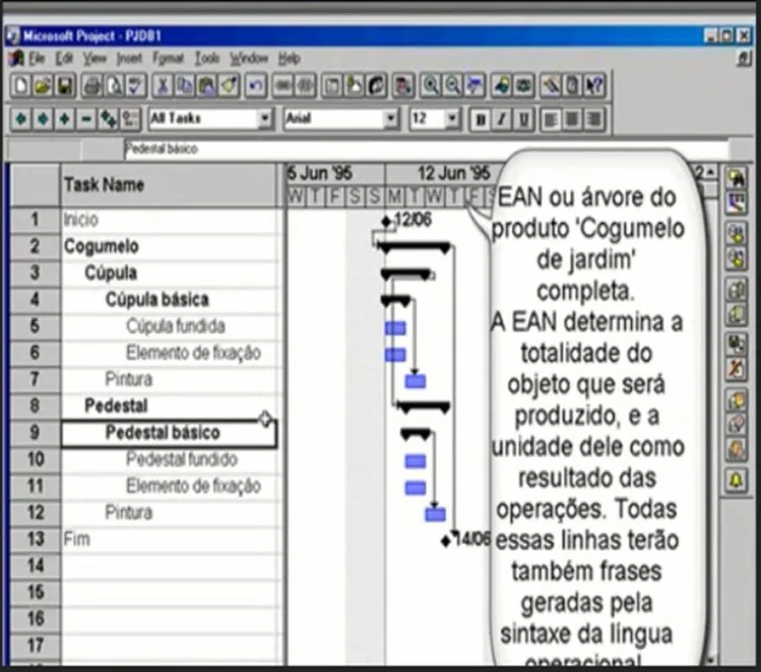
Task: Click the Help pointer icon
Action: [x=595, y=86]
